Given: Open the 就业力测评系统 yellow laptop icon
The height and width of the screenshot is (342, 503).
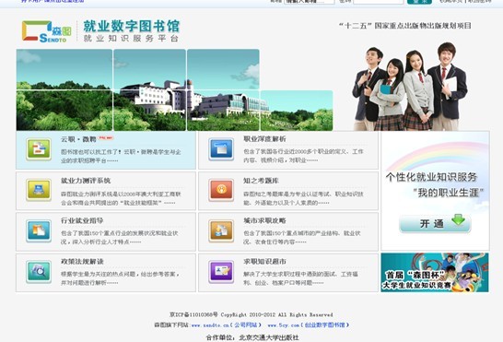Looking at the screenshot, I should pos(39,190).
